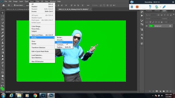Select the Brush tool
Screen dimensions: 175x98
tap(2, 39)
